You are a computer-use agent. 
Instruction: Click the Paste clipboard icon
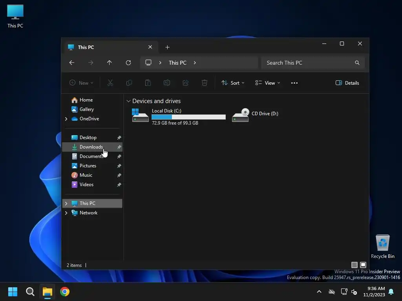(148, 83)
